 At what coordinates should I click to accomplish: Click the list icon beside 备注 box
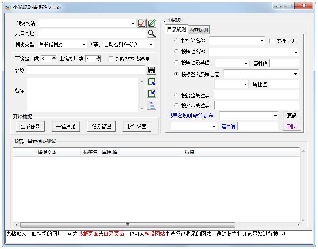(x=152, y=105)
